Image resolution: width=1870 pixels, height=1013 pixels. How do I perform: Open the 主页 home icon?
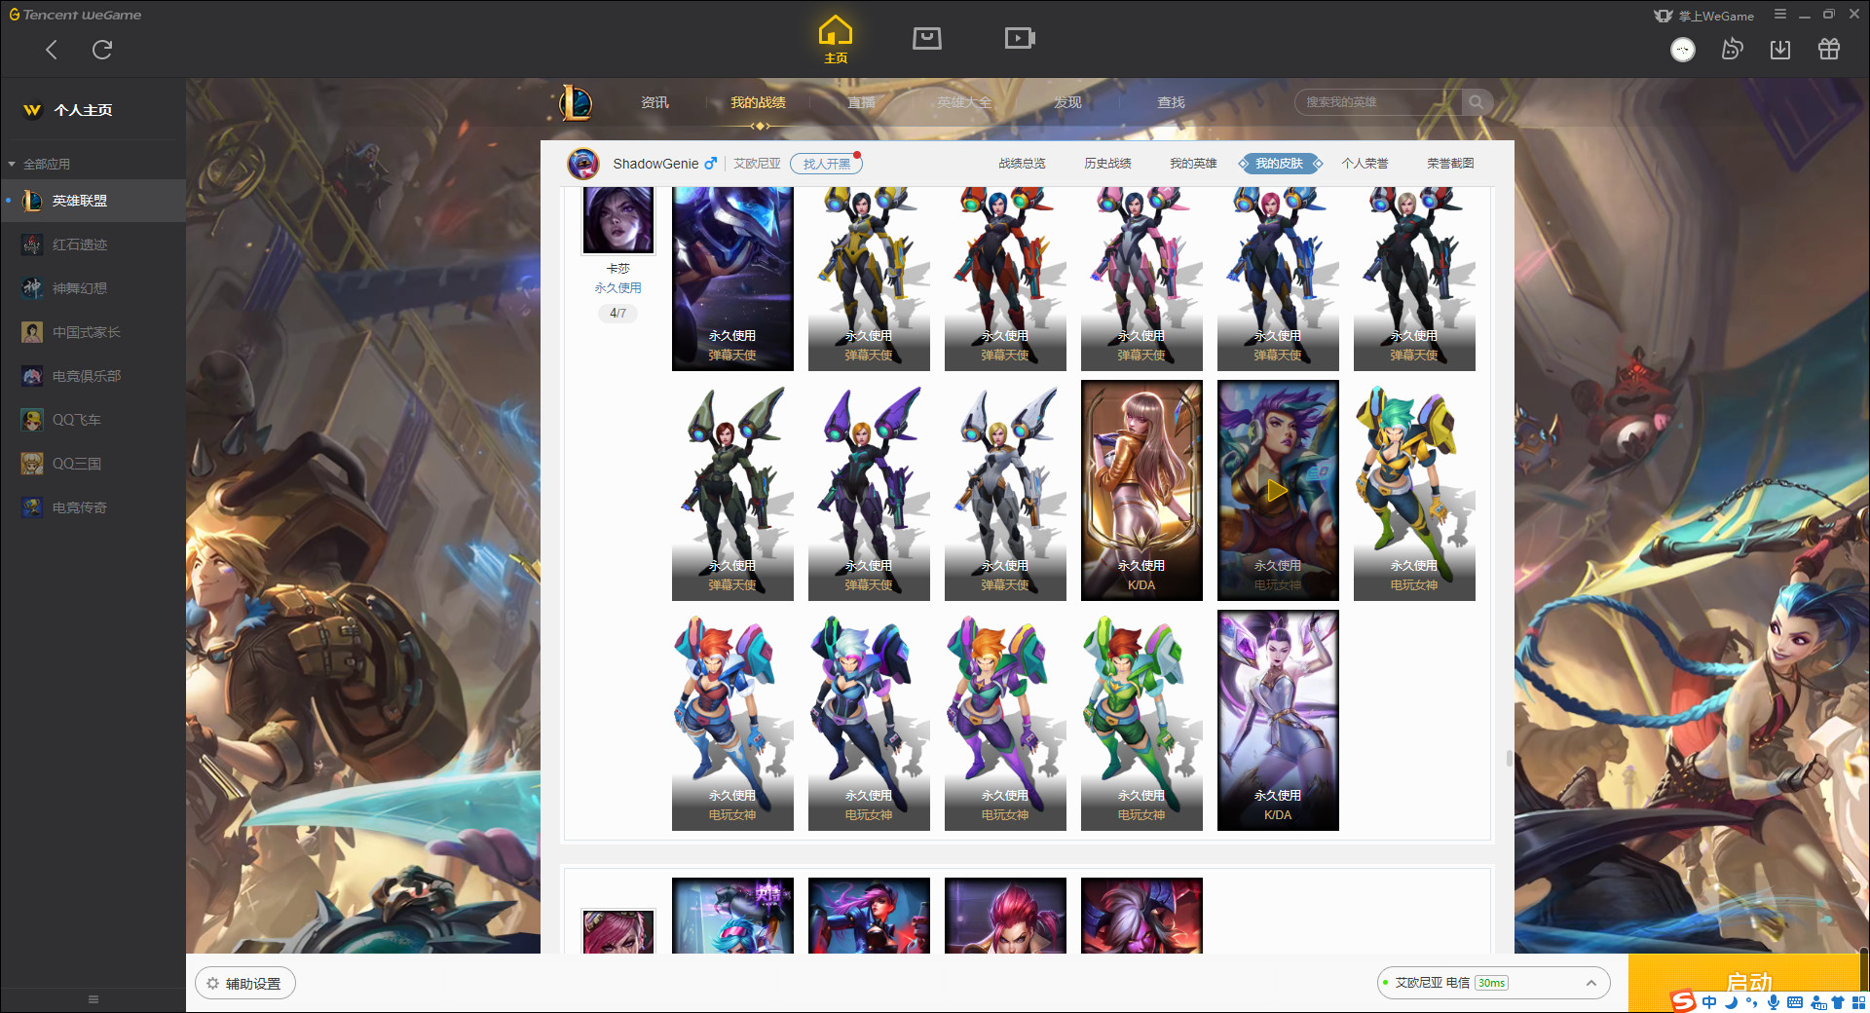836,40
